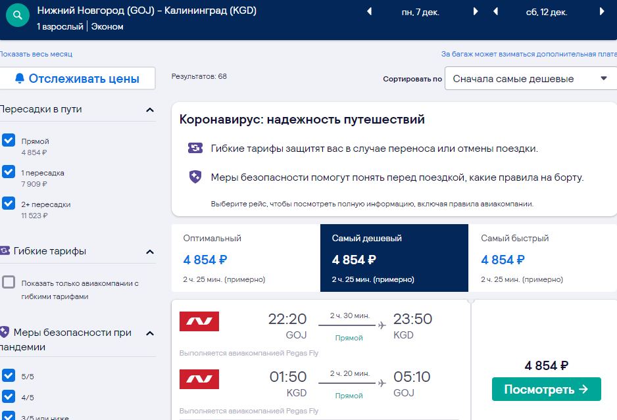This screenshot has height=420, width=617.
Task: Click arrival time 23:50
Action: [x=413, y=319]
